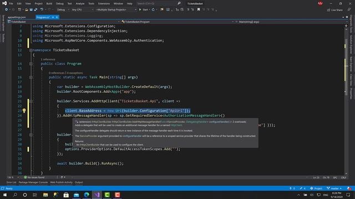Click the master branch indicator in status bar

[334, 188]
